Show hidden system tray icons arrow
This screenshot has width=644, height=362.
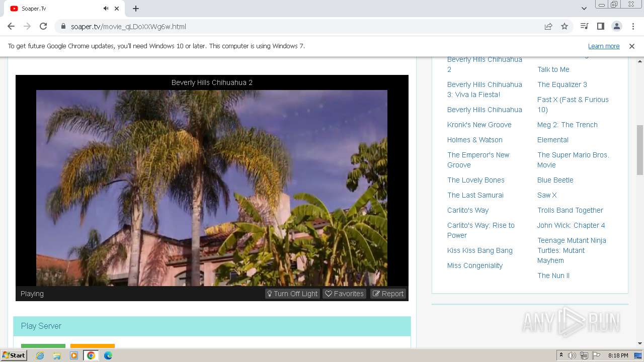(x=561, y=355)
